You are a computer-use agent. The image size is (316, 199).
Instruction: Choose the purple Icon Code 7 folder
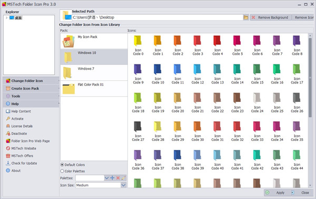[x=277, y=45]
